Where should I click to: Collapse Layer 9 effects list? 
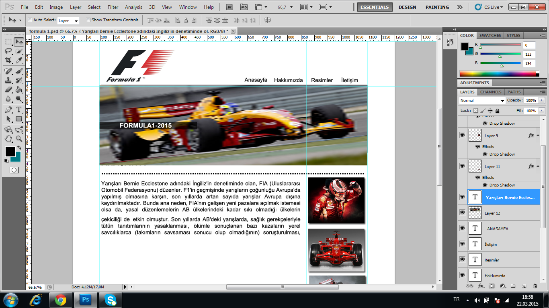[x=538, y=136]
